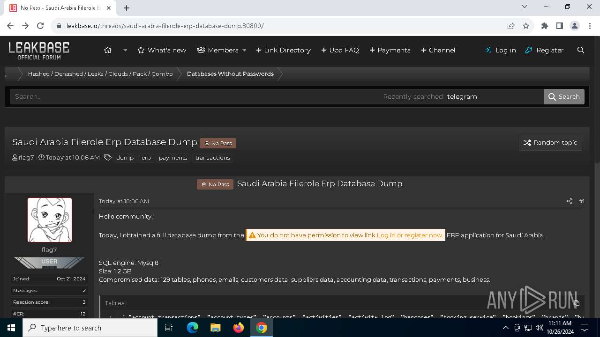Open Upd FAQ page
The height and width of the screenshot is (337, 600).
(x=340, y=50)
